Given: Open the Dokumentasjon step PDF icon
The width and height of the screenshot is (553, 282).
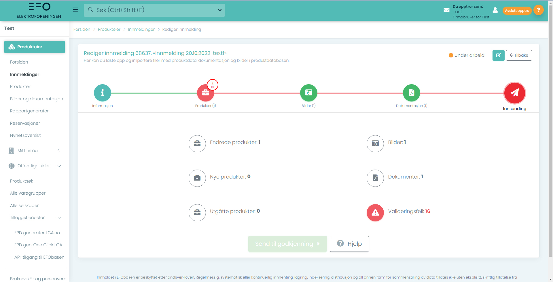Looking at the screenshot, I should (412, 93).
